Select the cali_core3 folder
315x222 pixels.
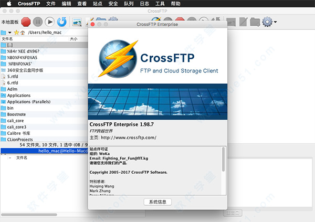pyautogui.click(x=44, y=127)
